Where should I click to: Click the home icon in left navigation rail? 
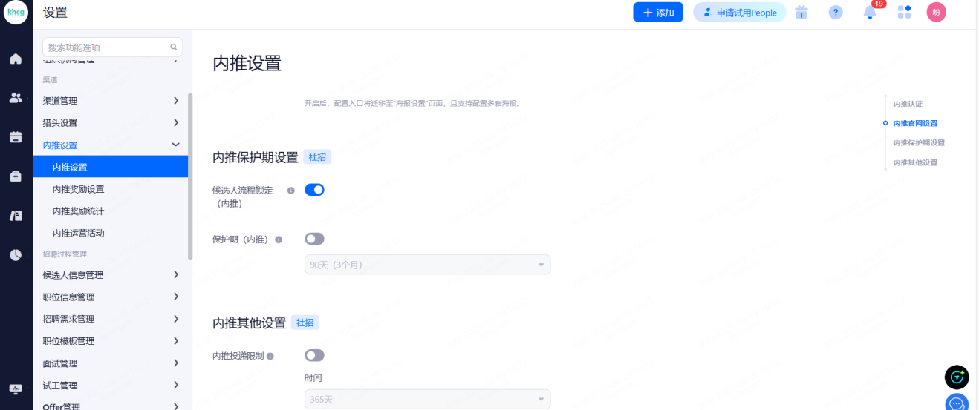(16, 59)
